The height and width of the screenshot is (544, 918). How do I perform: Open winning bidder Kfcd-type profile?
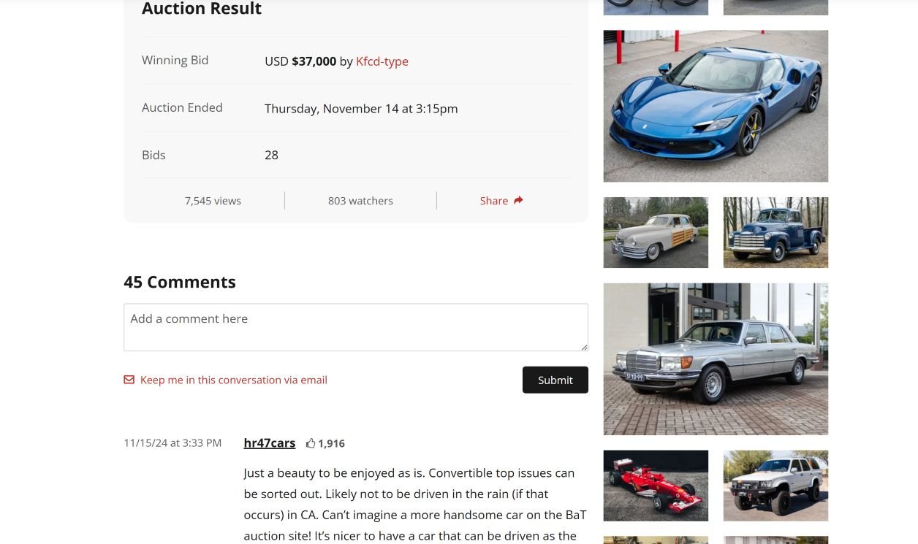(x=382, y=61)
